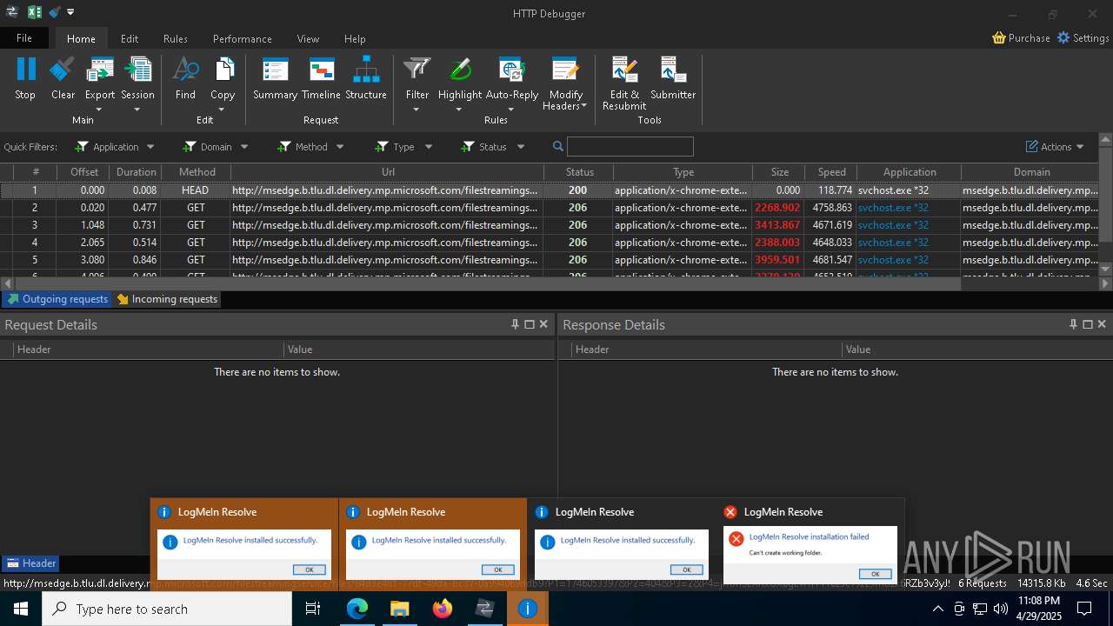Viewport: 1113px width, 626px height.
Task: Select request row 3 with size 3413.867
Action: [x=550, y=225]
